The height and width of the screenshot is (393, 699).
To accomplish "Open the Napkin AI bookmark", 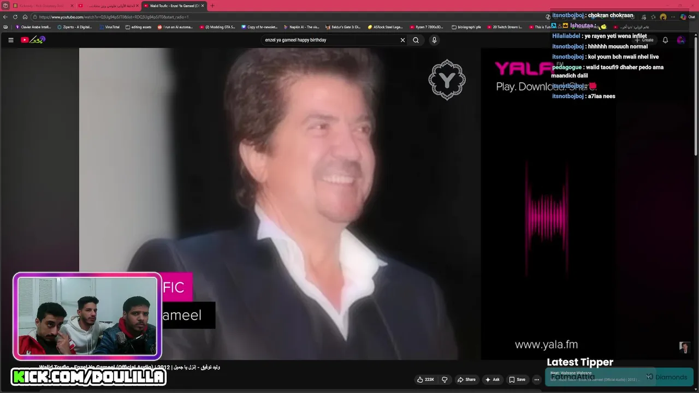I will (301, 27).
